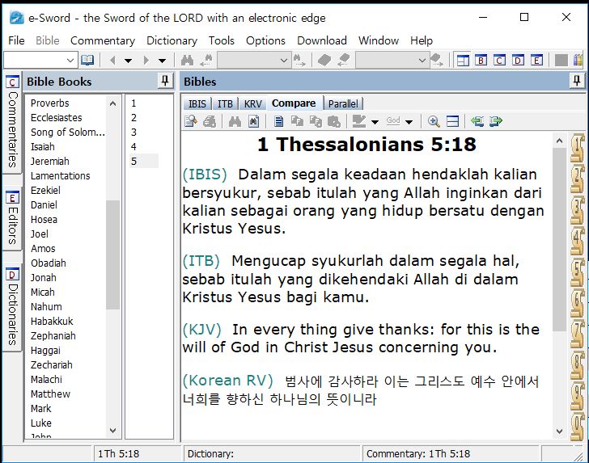
Task: Select chapter 3 in the chapter list
Action: [x=134, y=133]
